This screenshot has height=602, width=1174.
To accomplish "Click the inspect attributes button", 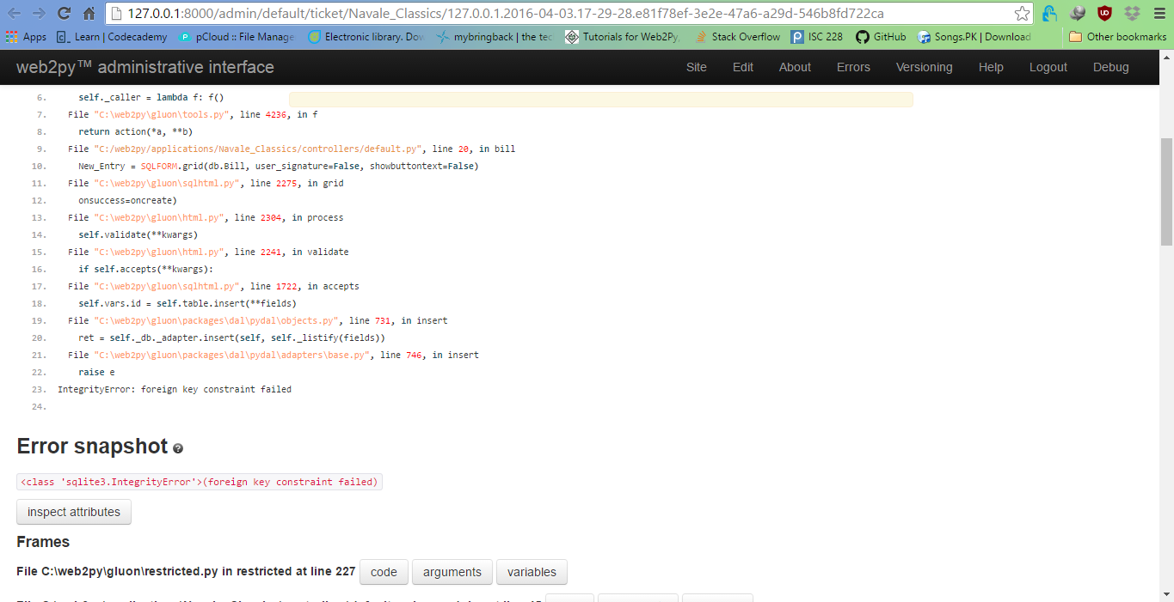I will click(x=74, y=512).
